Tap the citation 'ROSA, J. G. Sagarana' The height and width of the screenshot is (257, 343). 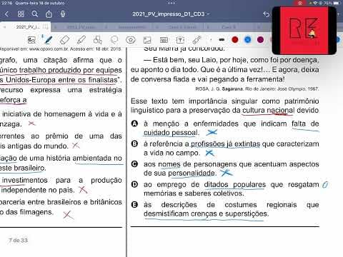click(x=219, y=89)
